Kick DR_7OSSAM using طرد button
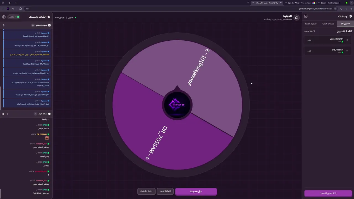The width and height of the screenshot is (354, 199). pos(309,51)
